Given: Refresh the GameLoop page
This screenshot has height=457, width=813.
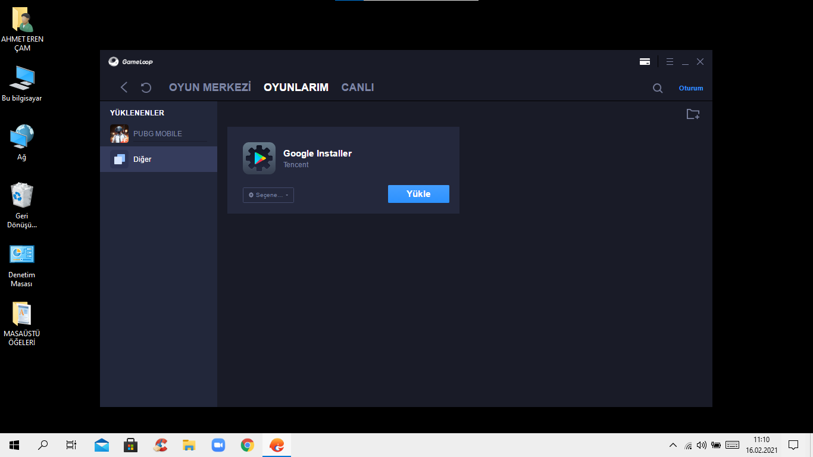Looking at the screenshot, I should 146,87.
